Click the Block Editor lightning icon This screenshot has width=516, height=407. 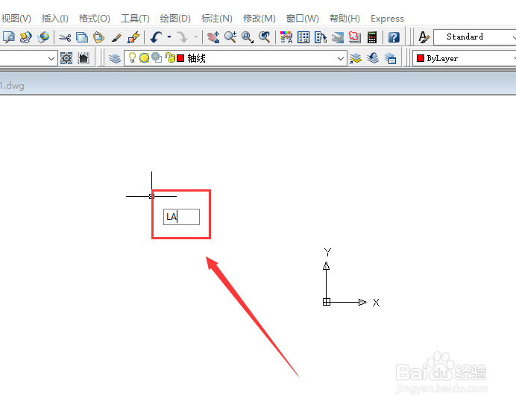(133, 37)
